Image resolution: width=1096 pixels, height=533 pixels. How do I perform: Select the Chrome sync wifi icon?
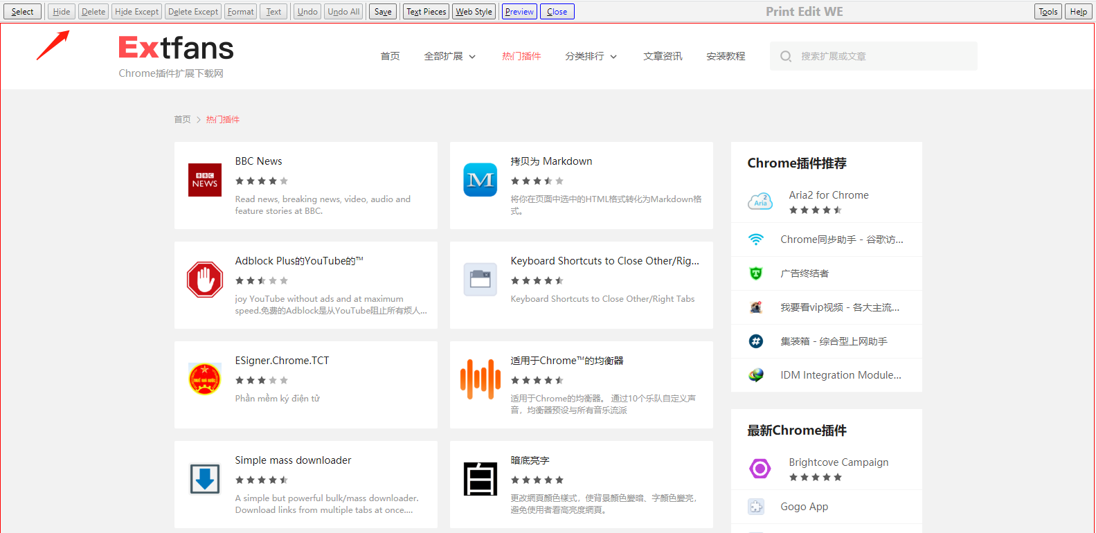pyautogui.click(x=756, y=240)
